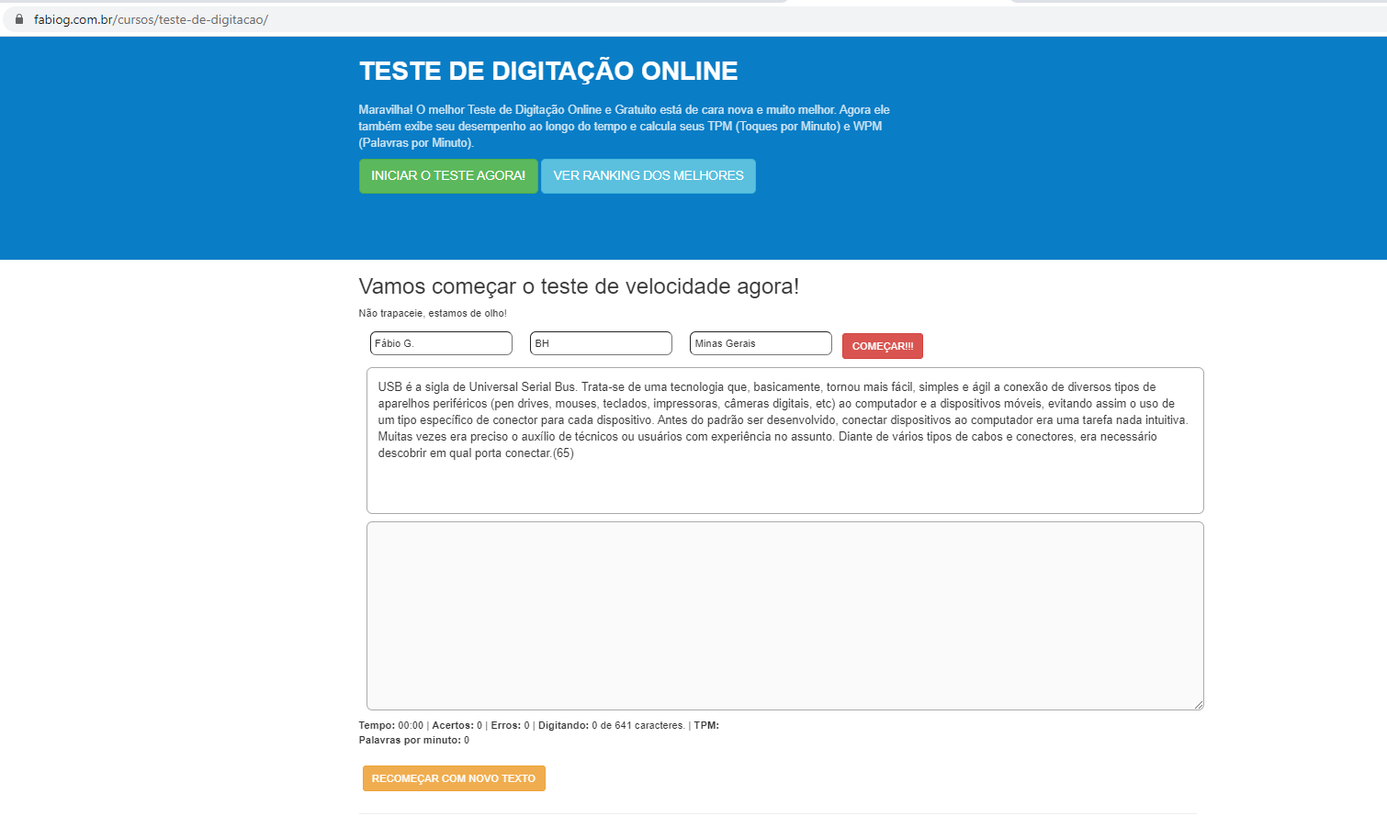
Task: Click the city field containing BH
Action: click(601, 343)
